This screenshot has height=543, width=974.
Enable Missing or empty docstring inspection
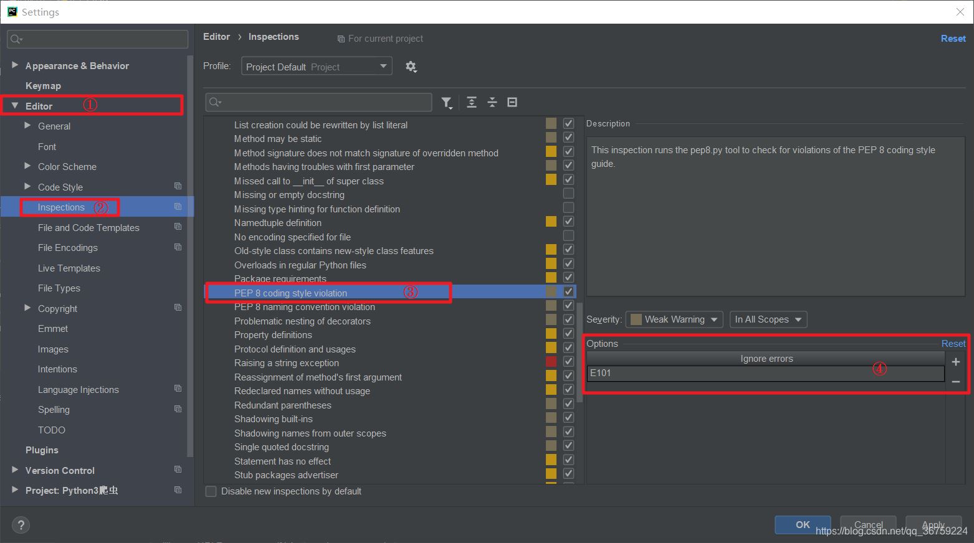568,194
